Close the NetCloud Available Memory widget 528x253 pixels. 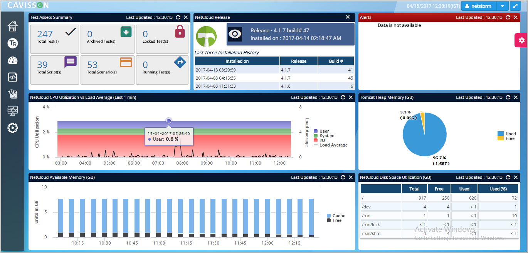tap(351, 177)
